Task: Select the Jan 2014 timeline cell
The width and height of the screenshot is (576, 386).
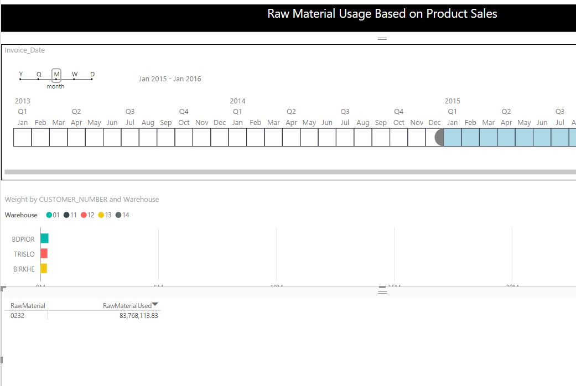Action: pos(237,137)
